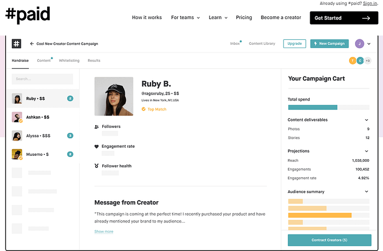Select Ashkan • $$ in creator list
Viewport: 383px width, 251px height.
(43, 117)
